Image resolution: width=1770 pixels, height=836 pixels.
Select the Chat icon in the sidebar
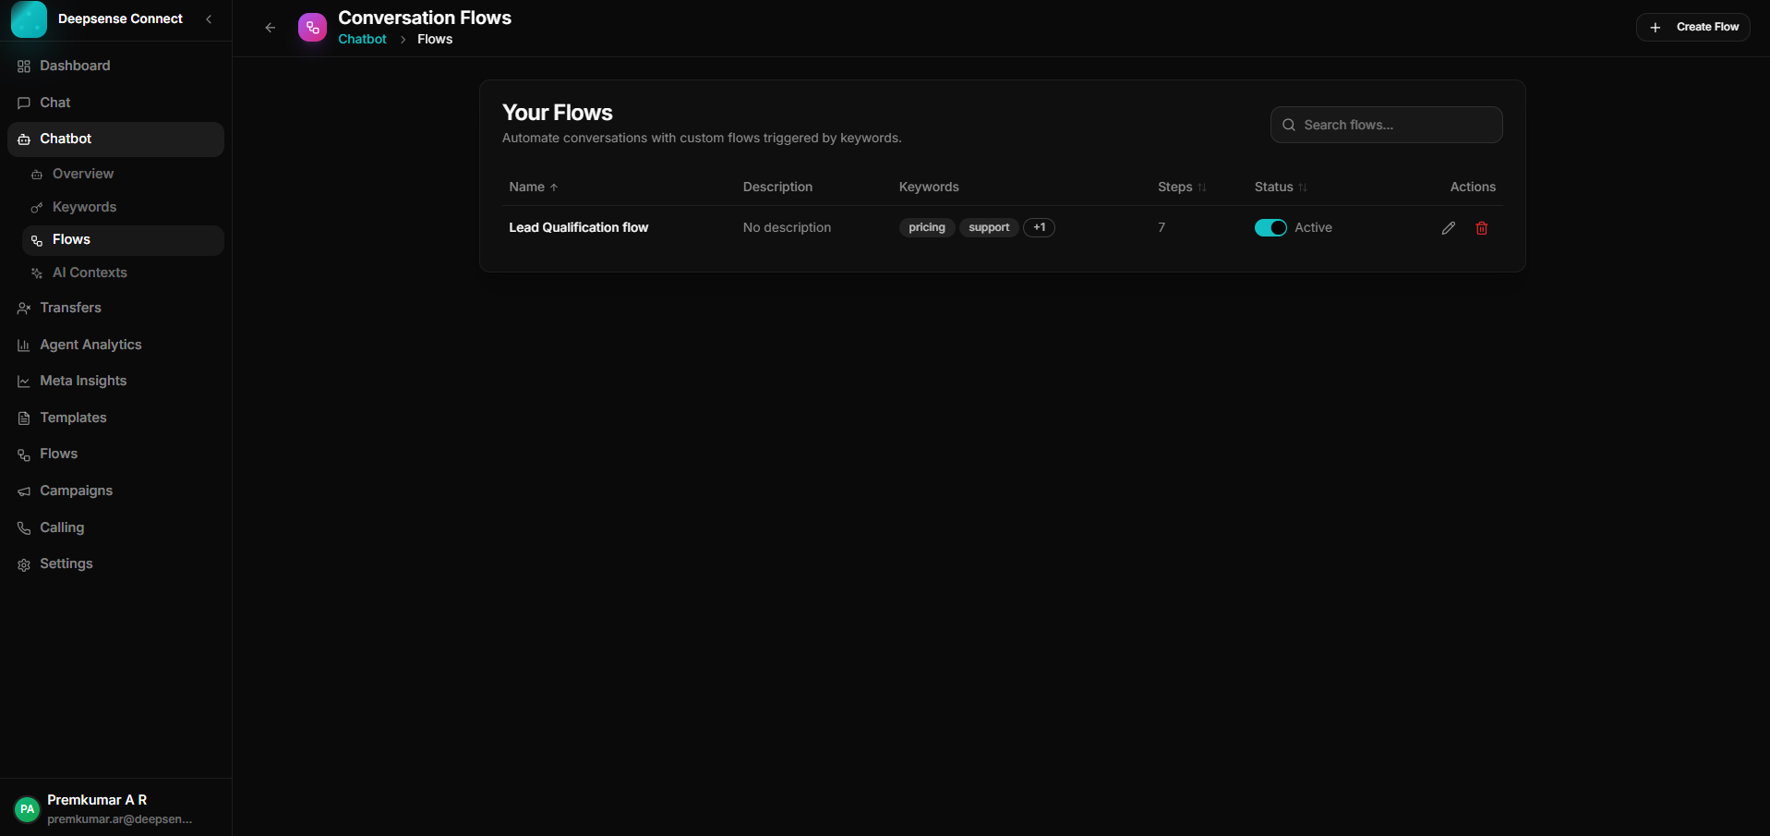click(23, 103)
